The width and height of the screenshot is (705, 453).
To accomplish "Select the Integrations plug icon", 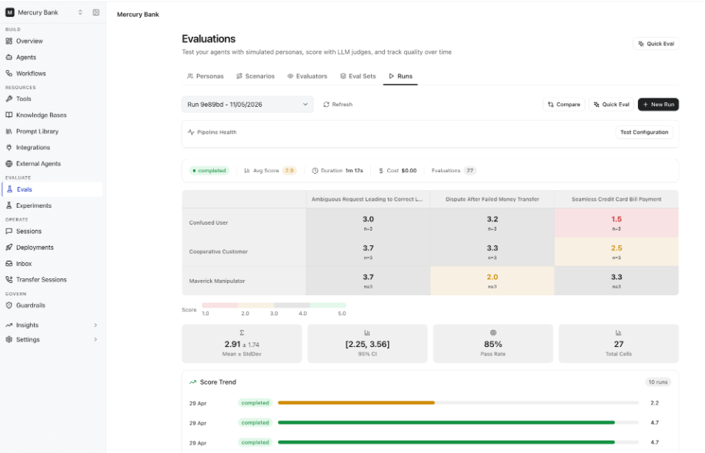I will 9,148.
